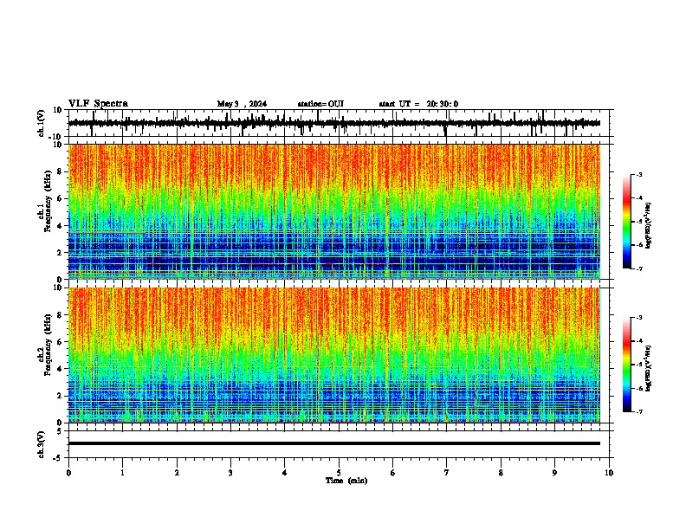Click the ch.1 spectrogram color scale bar
Image resolution: width=686 pixels, height=530 pixels.
click(x=627, y=222)
